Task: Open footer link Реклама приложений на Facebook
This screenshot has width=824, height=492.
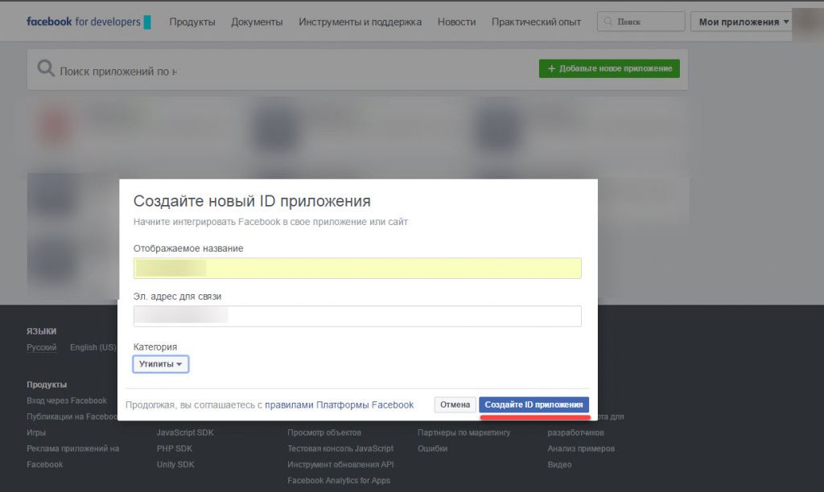Action: pyautogui.click(x=73, y=457)
